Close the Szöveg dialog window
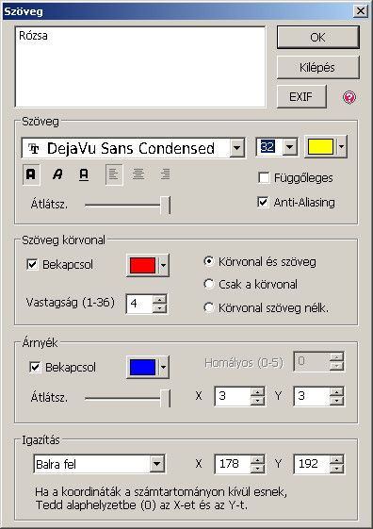Screen dimensions: 373x529 pos(361,11)
